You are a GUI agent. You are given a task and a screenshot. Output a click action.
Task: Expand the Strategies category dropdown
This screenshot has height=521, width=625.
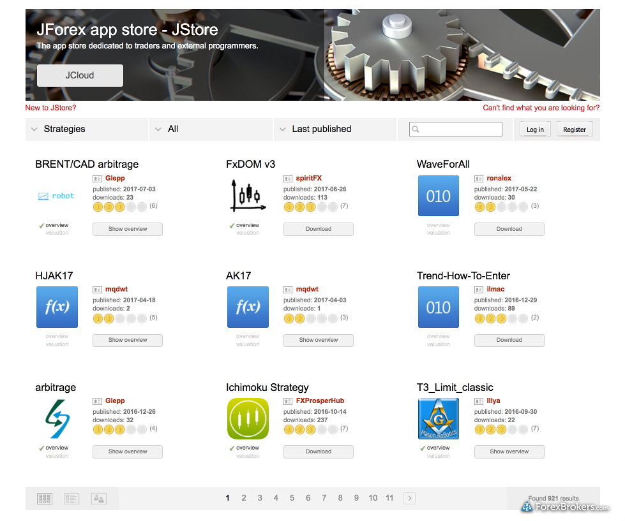pos(86,129)
